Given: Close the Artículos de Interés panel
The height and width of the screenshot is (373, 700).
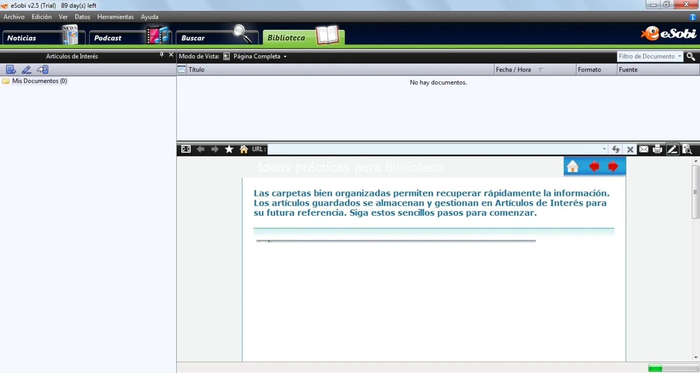Looking at the screenshot, I should [x=171, y=55].
